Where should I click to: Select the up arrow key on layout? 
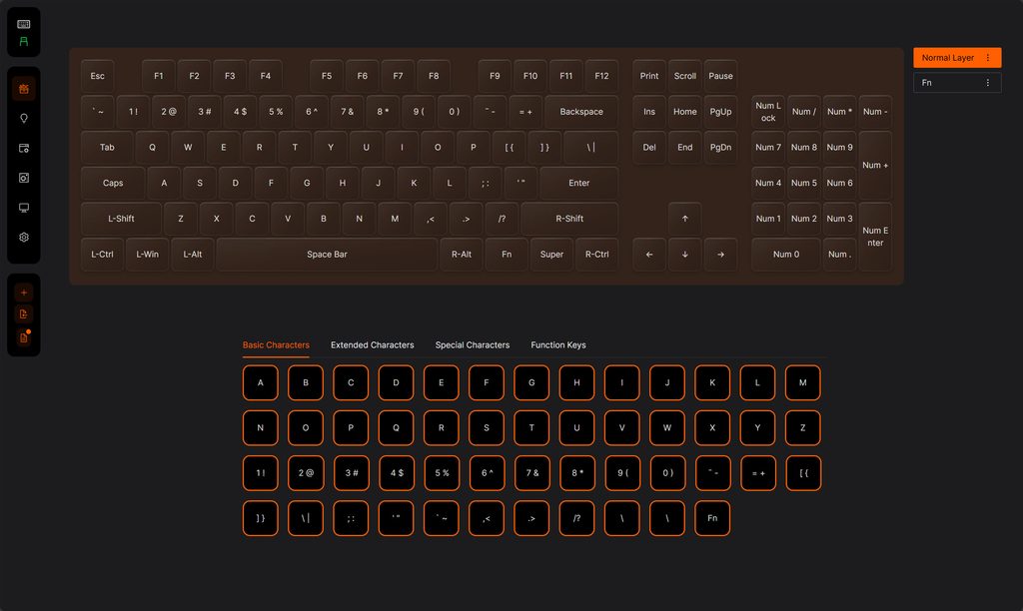pyautogui.click(x=685, y=219)
